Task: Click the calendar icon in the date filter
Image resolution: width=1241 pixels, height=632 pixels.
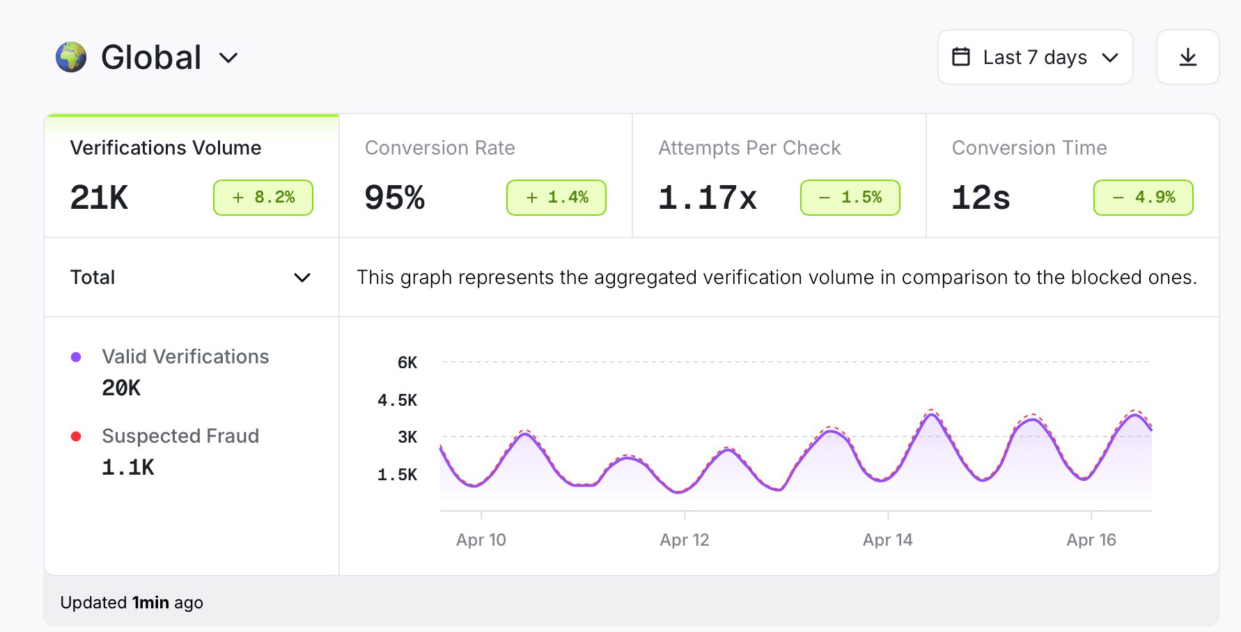Action: point(963,57)
